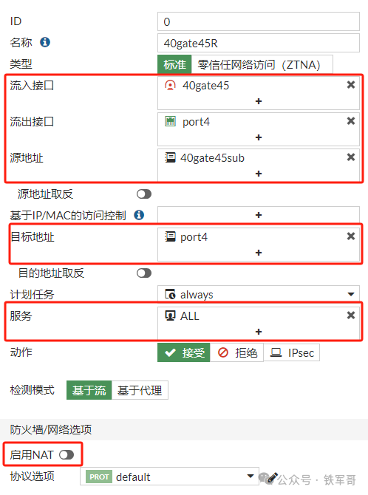Add another source address with plus
The image size is (368, 495).
[259, 174]
